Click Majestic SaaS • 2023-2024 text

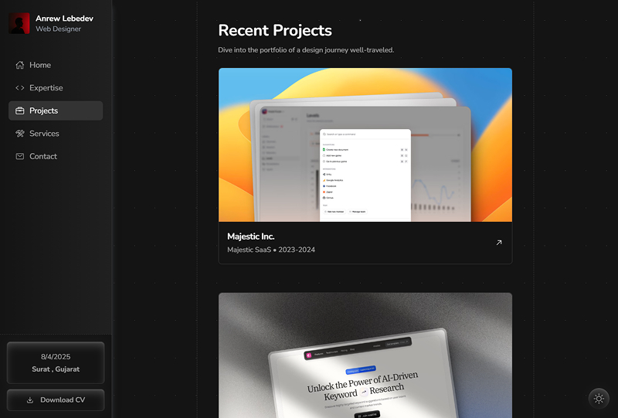[x=271, y=250]
